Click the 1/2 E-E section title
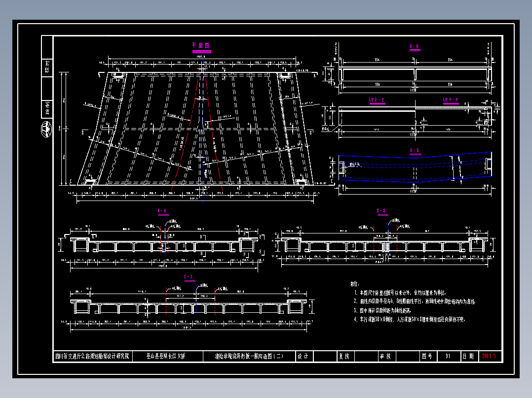 tap(377, 100)
